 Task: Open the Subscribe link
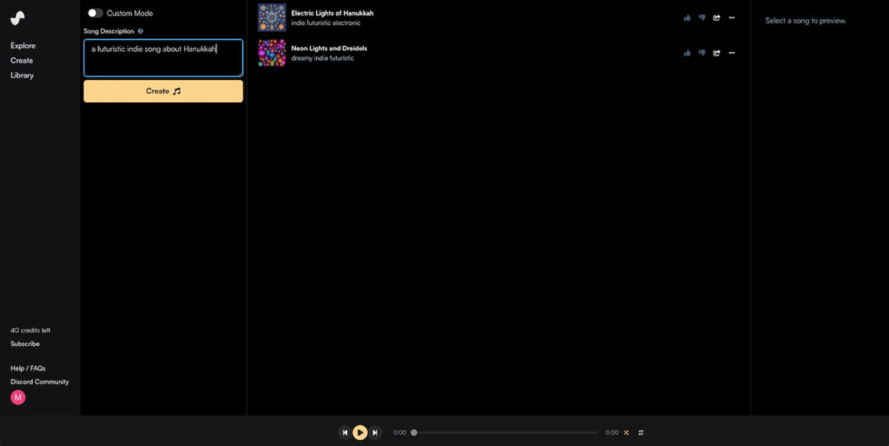(x=25, y=344)
